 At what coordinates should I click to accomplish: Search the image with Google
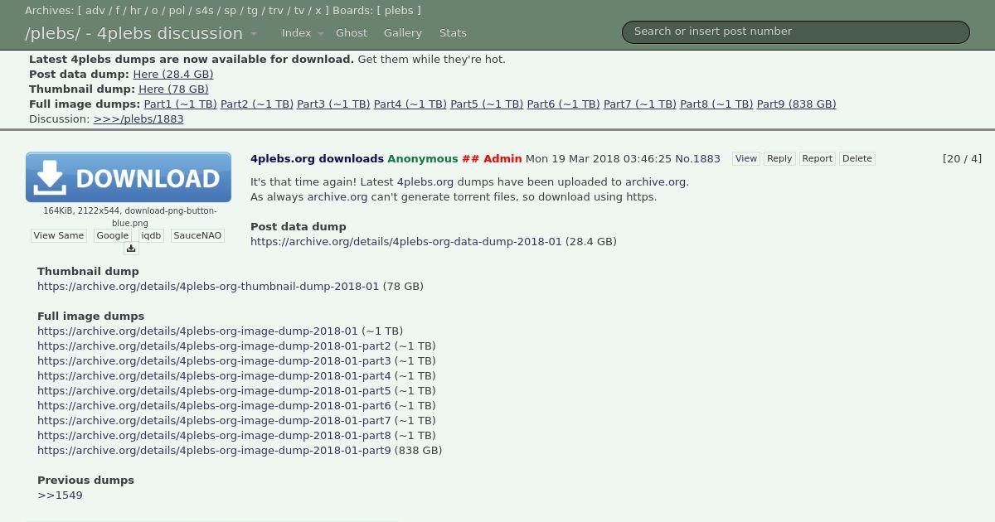113,236
